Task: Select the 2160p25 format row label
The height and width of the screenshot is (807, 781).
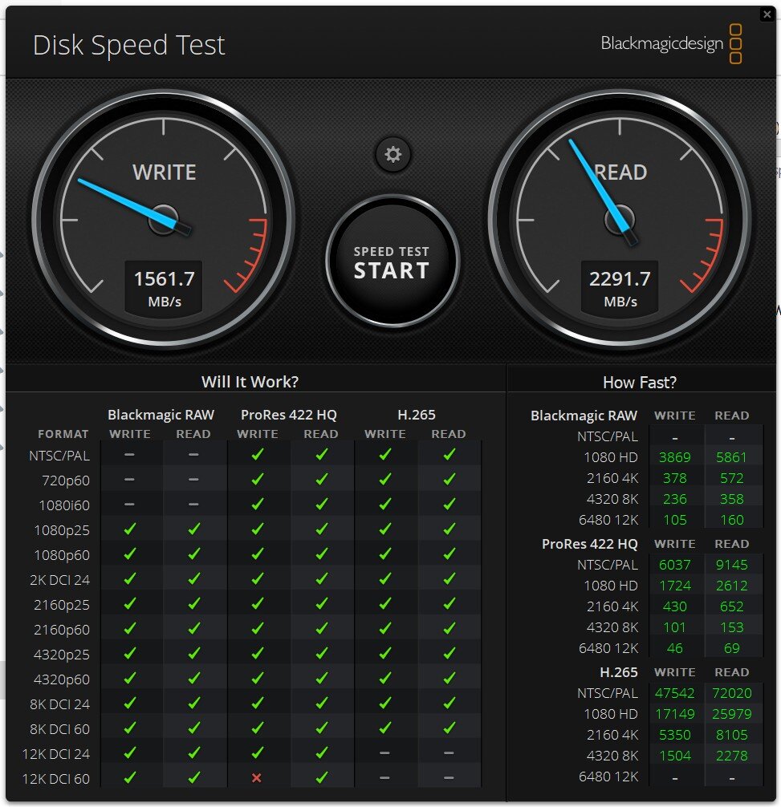Action: [x=62, y=605]
